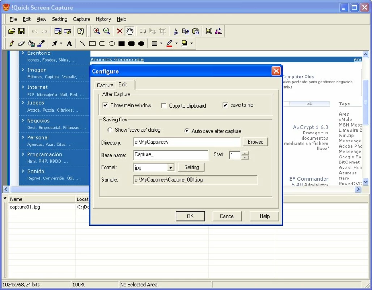372x290 pixels.
Task: Open the File menu
Action: pos(13,19)
